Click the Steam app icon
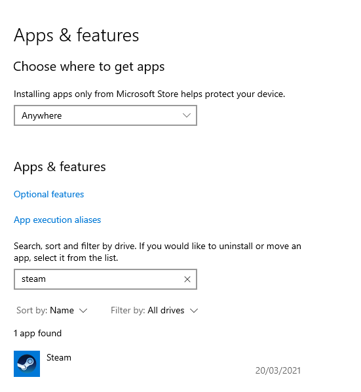This screenshot has width=361, height=392. pos(27,364)
